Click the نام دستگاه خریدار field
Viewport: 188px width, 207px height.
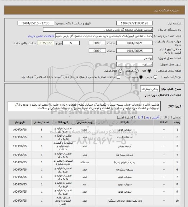[x=98, y=29]
